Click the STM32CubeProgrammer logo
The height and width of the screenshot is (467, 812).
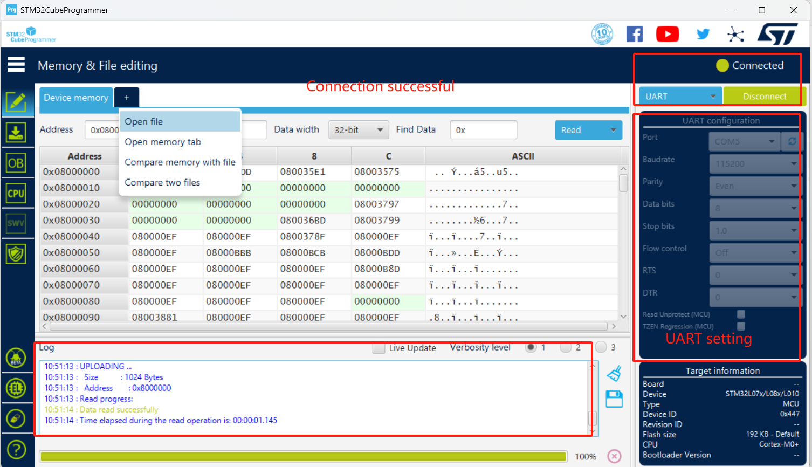coord(31,35)
